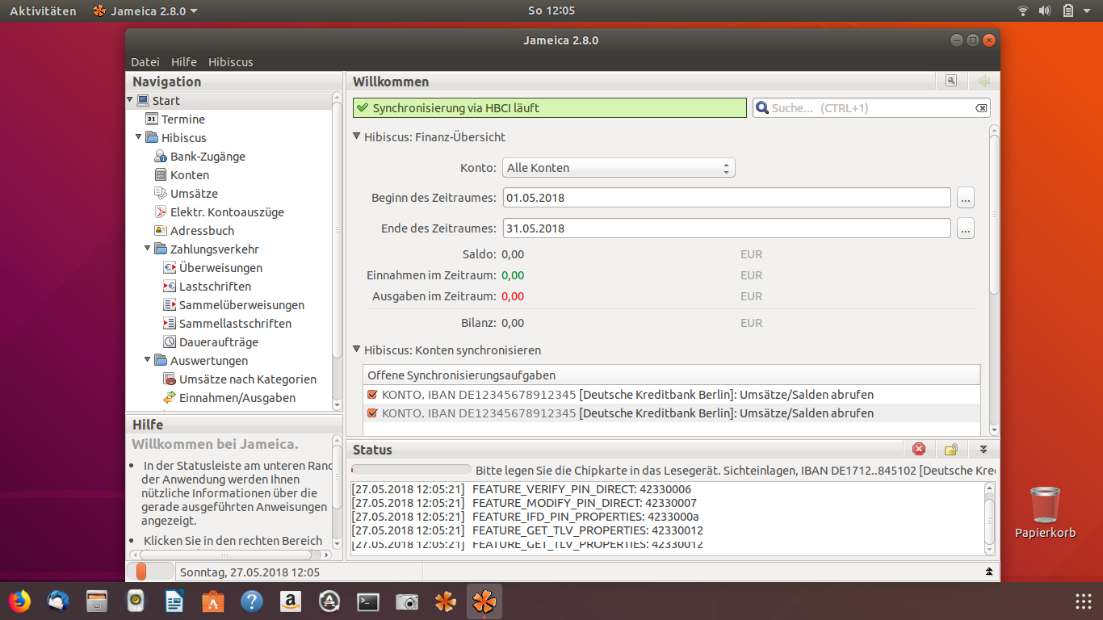Click the settings wrench icon beside Willkommen
Viewport: 1103px width, 620px height.
point(951,81)
